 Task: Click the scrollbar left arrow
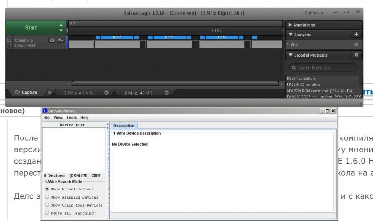[69, 84]
